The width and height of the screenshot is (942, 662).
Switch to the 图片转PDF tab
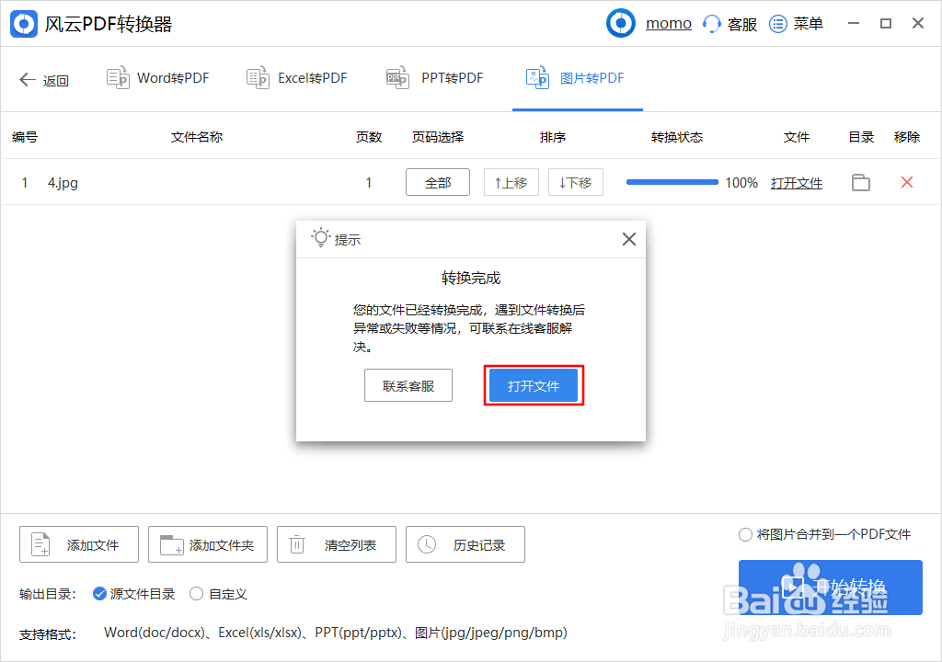pos(577,78)
